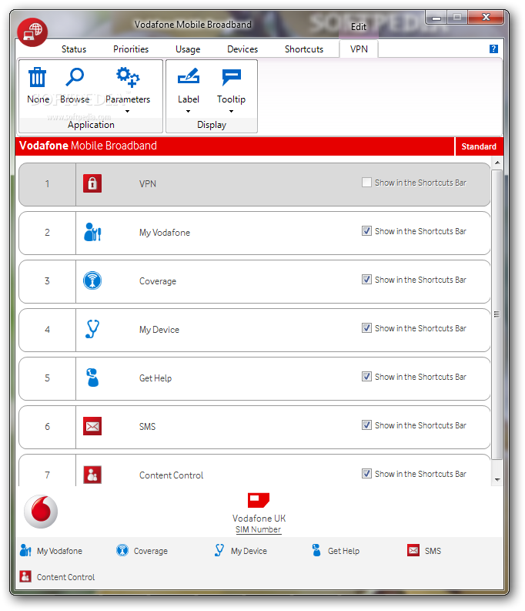
Task: Select the My Vodafone row label
Action: pos(165,233)
